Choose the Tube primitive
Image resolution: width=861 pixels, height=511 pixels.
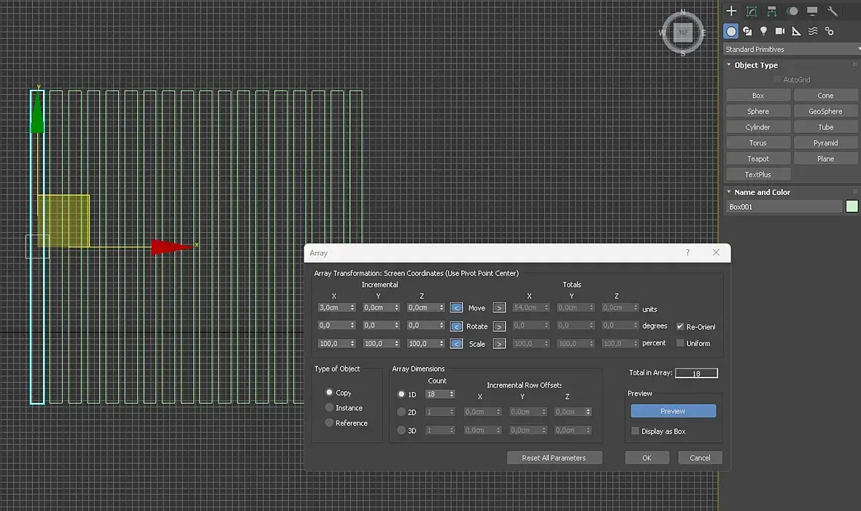825,127
